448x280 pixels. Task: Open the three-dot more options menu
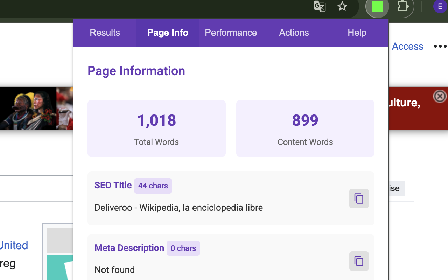(440, 46)
